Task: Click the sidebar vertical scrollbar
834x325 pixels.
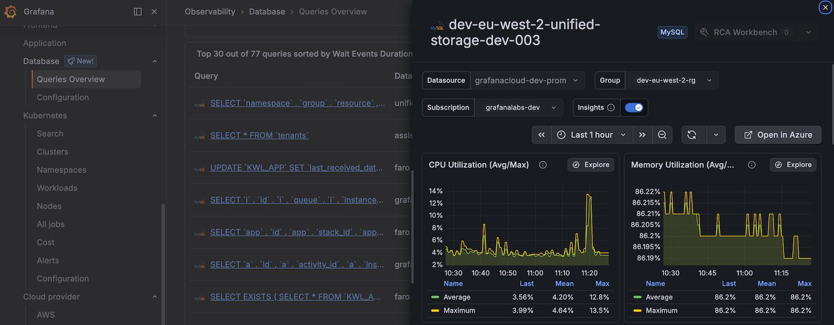Action: click(163, 263)
